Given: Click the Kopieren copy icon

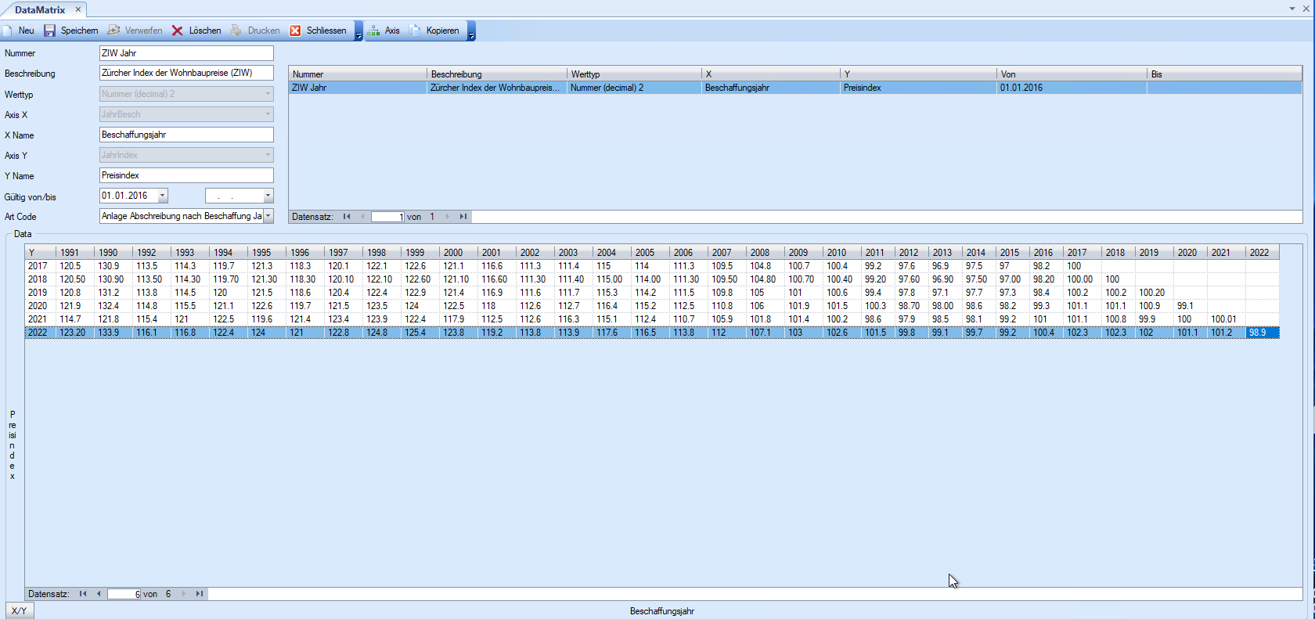Looking at the screenshot, I should click(415, 31).
